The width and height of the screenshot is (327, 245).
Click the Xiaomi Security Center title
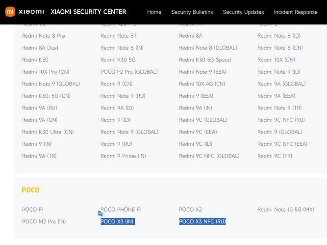88,12
